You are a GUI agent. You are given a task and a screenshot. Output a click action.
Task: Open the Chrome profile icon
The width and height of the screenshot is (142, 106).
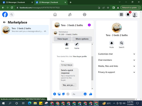pyautogui.click(x=118, y=8)
